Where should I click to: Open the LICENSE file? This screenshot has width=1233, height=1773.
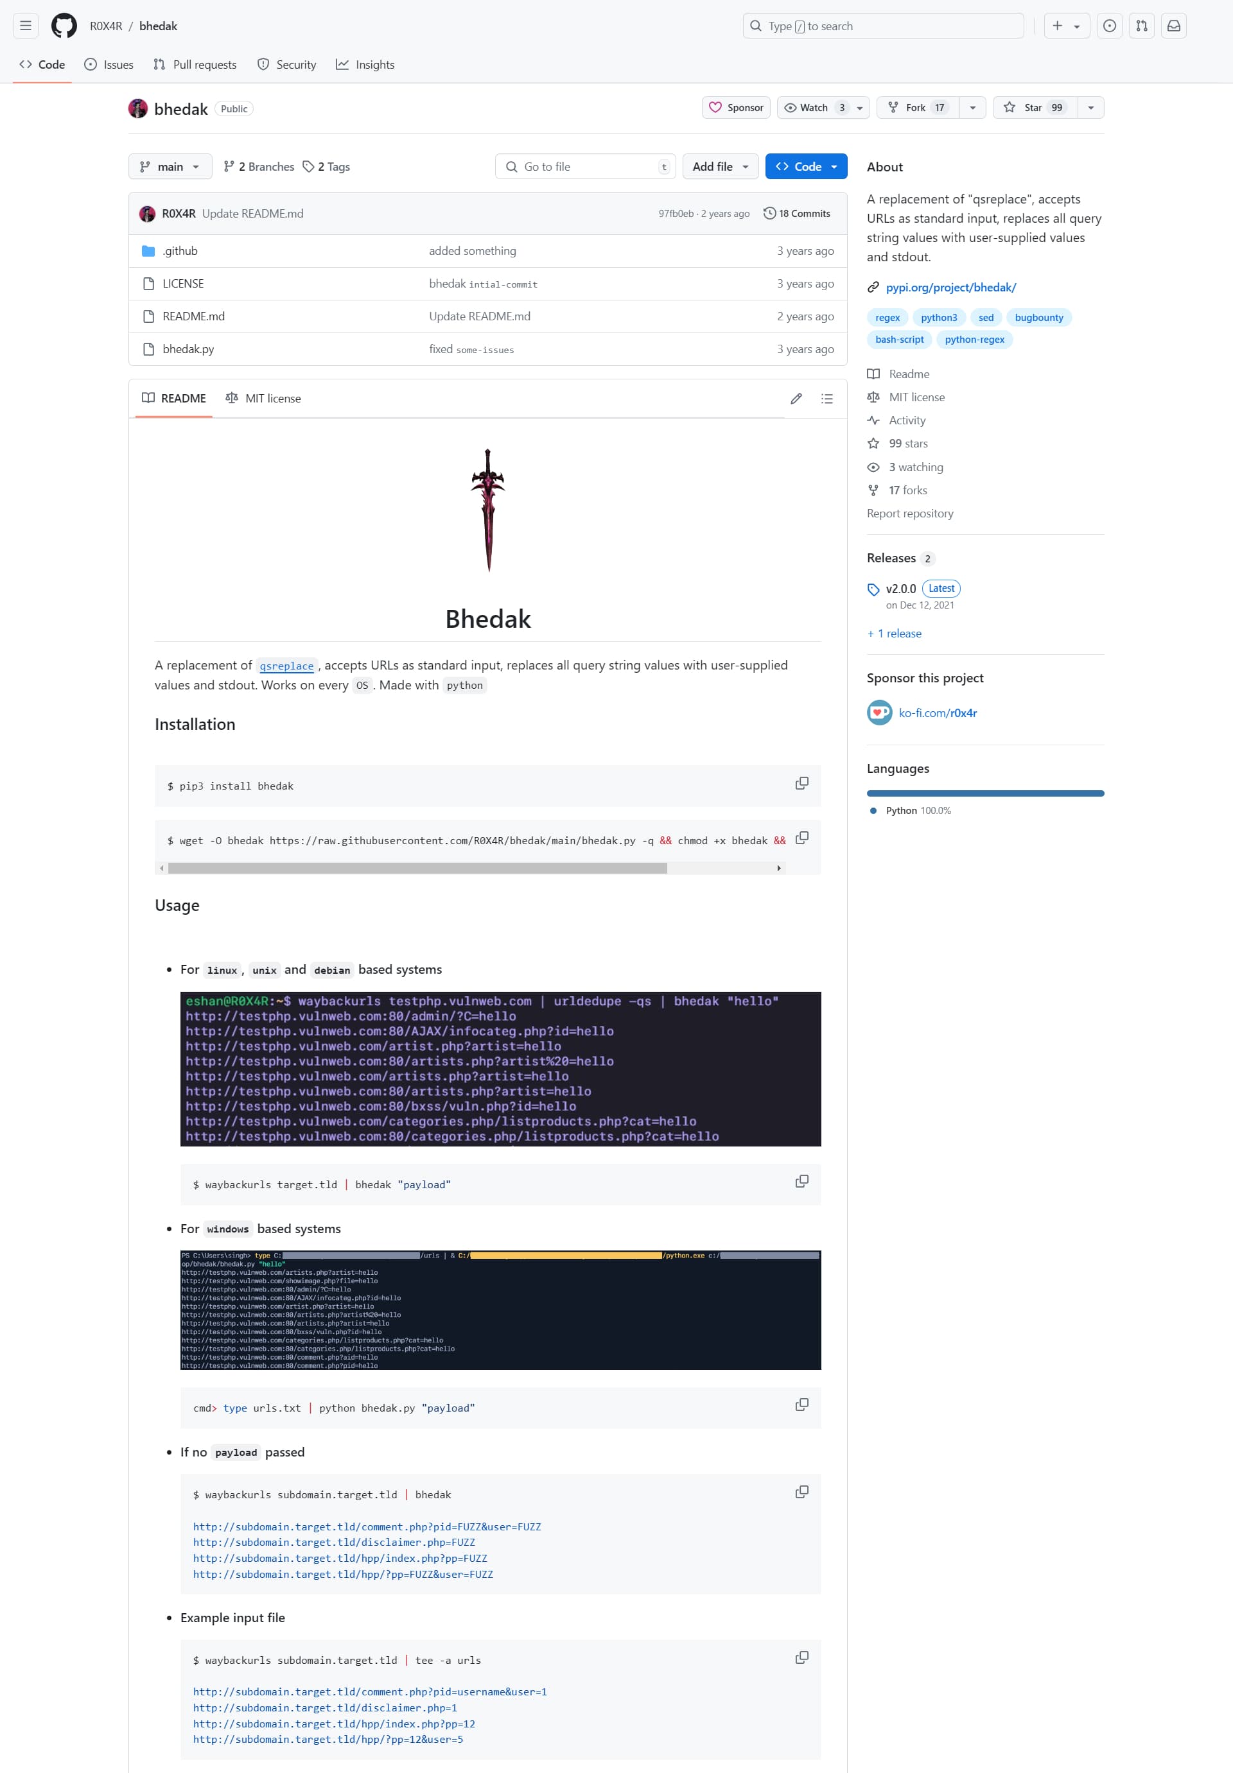click(x=183, y=283)
